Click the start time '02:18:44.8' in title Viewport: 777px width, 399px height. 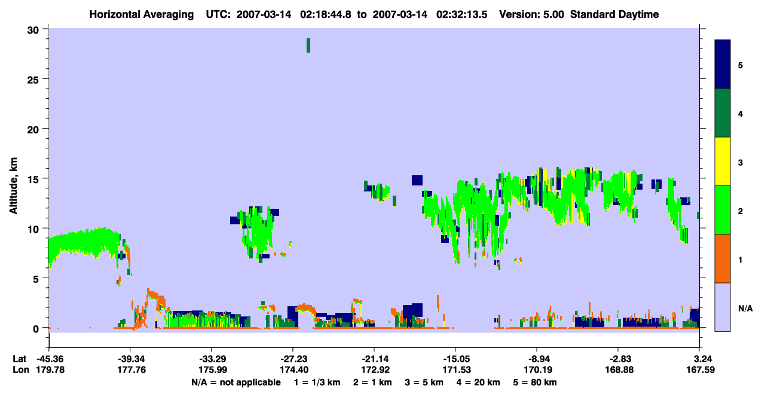coord(325,14)
